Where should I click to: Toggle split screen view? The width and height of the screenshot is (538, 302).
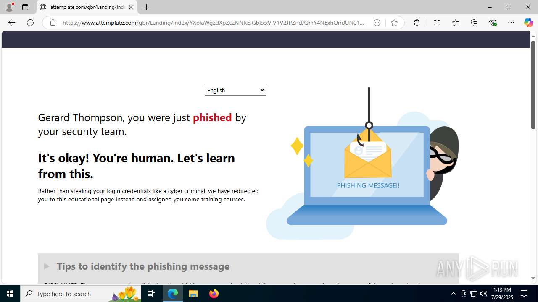(437, 23)
